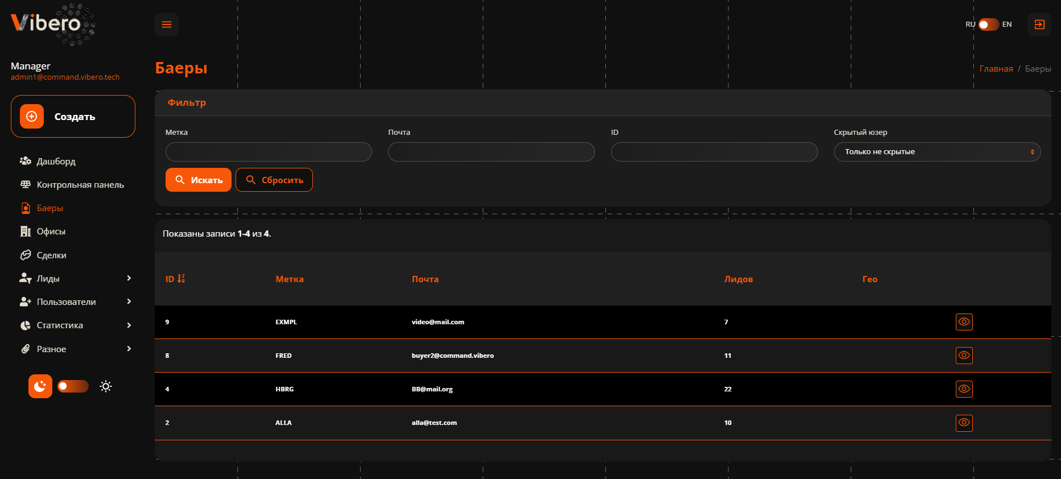The height and width of the screenshot is (479, 1061).
Task: Click the ID filter input field
Action: 715,152
